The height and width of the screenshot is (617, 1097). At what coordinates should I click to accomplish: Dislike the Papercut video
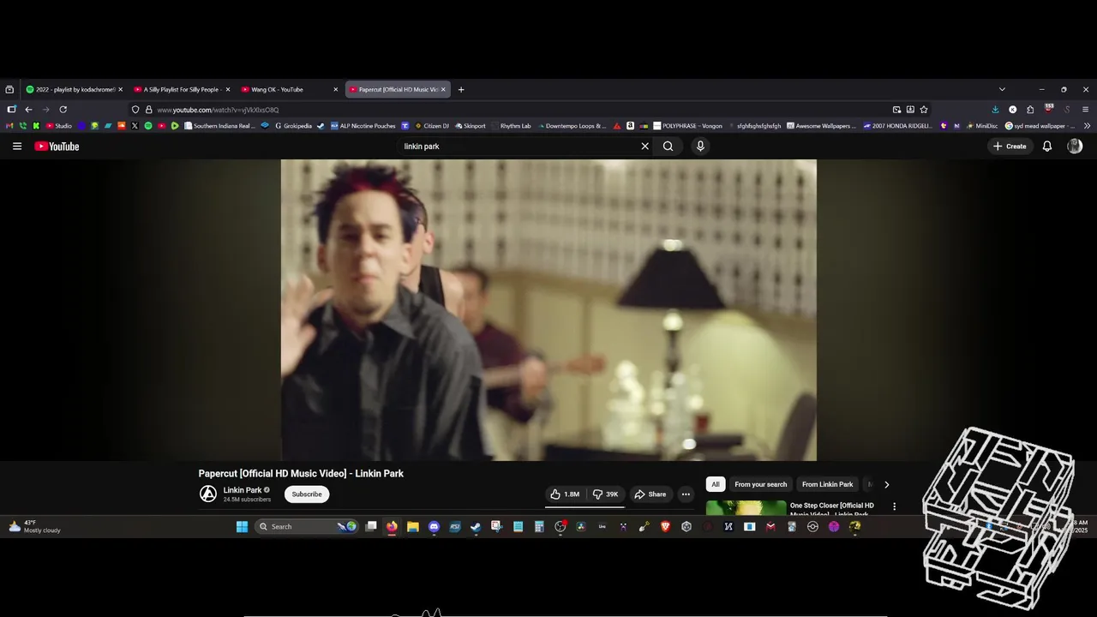click(x=605, y=494)
